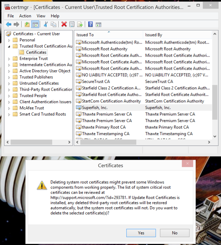Toggle Show/Hide Console Tree toolbar icon
This screenshot has height=245, width=221.
pyautogui.click(x=35, y=24)
